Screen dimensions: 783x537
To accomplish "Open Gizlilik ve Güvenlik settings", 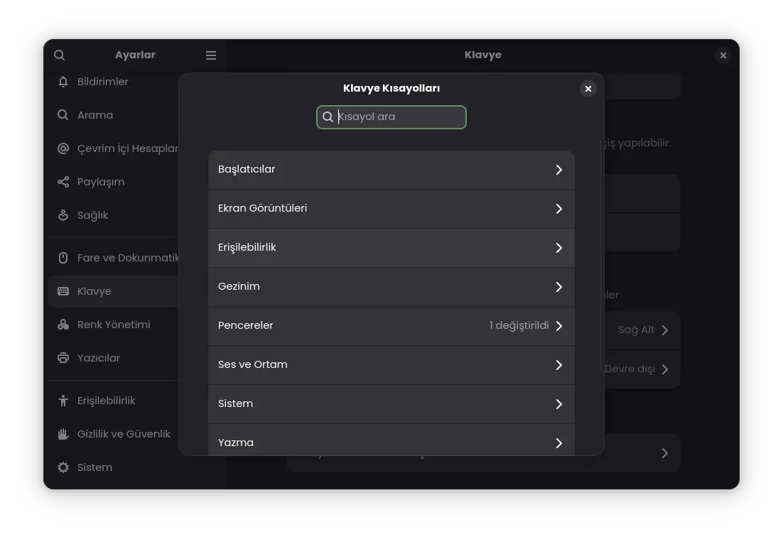I will 114,434.
